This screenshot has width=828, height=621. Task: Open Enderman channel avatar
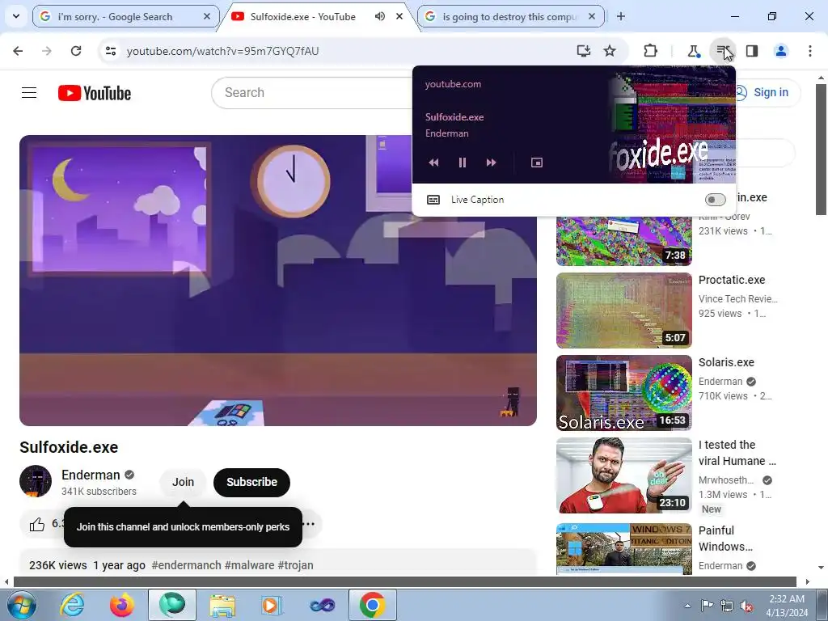[x=36, y=481]
